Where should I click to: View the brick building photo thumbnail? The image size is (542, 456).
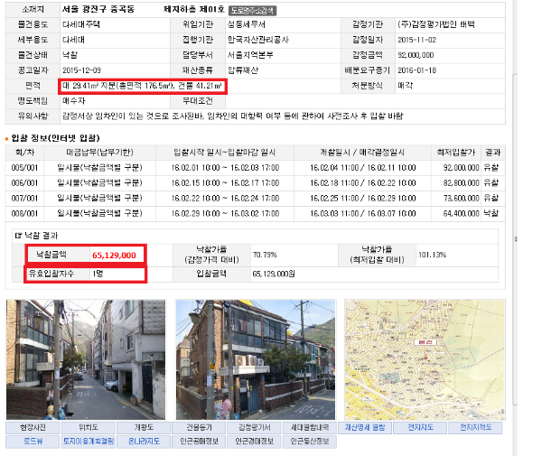tap(256, 359)
